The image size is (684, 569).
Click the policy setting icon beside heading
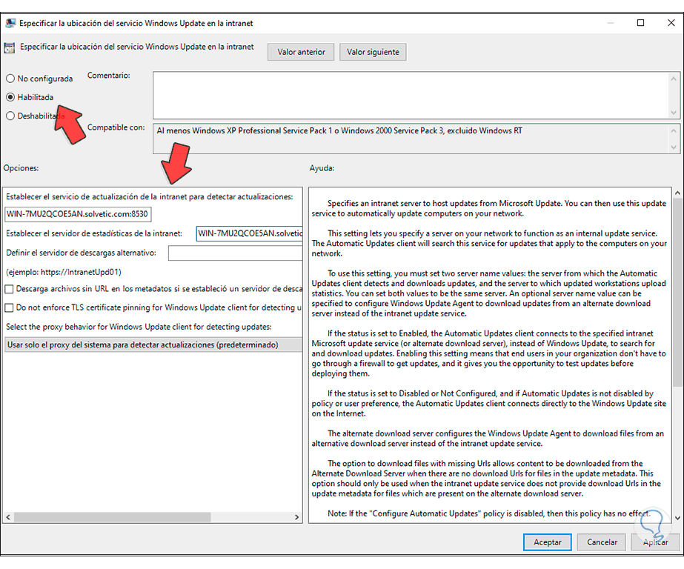tap(9, 47)
